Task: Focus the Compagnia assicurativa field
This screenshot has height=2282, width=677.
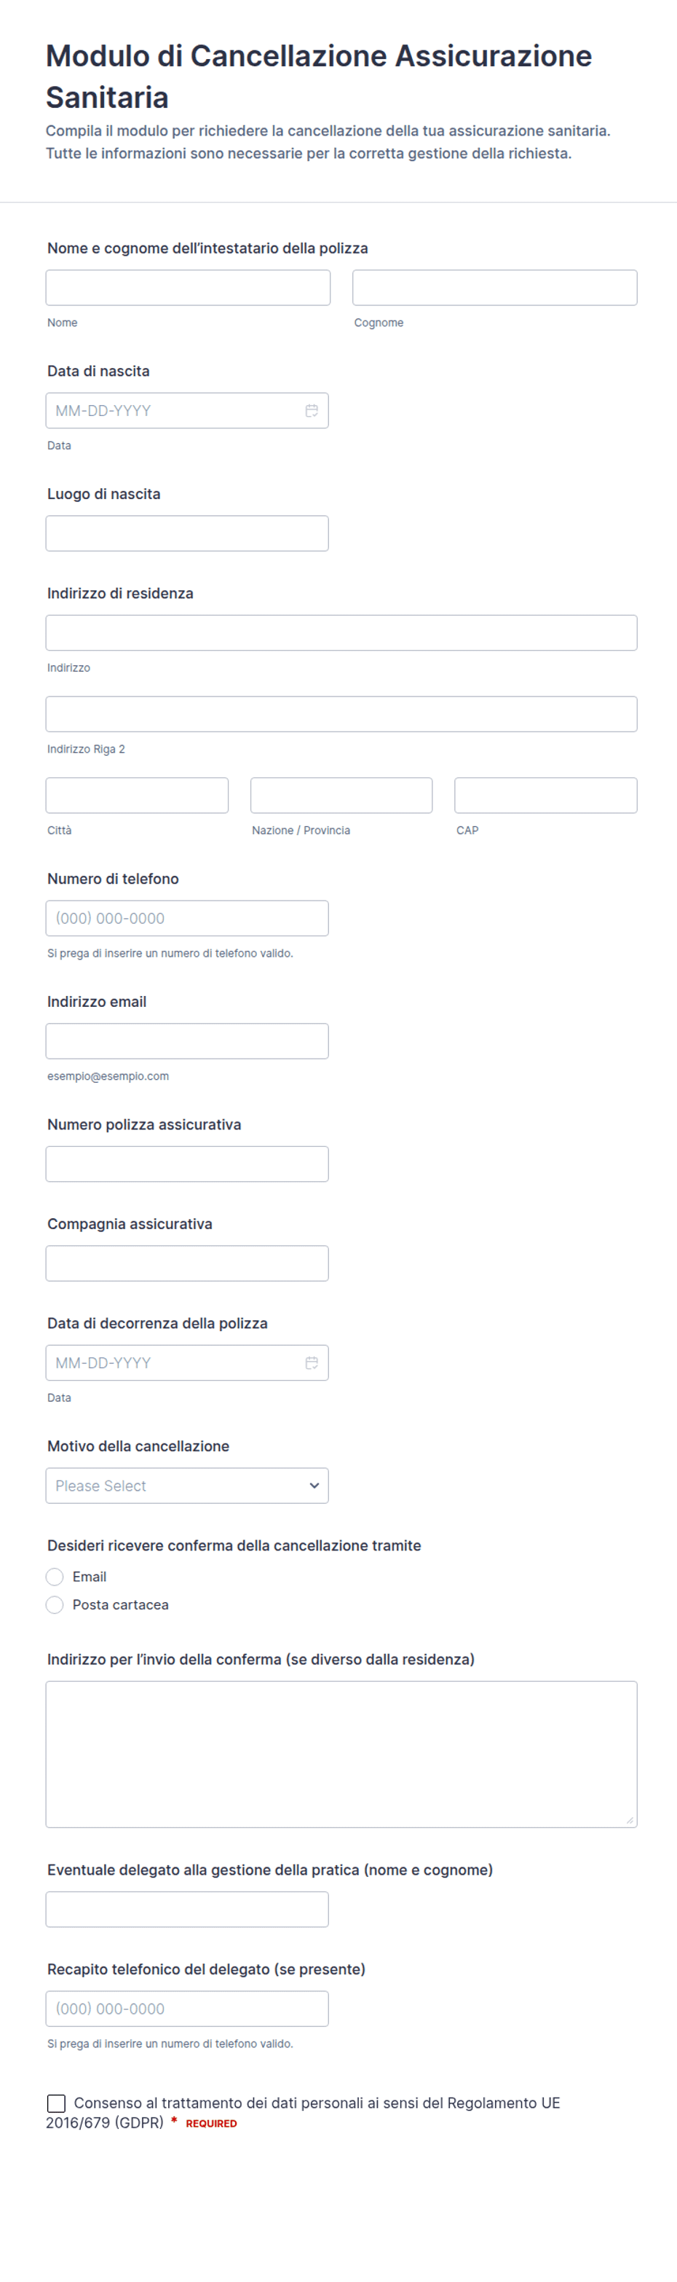Action: click(187, 1263)
